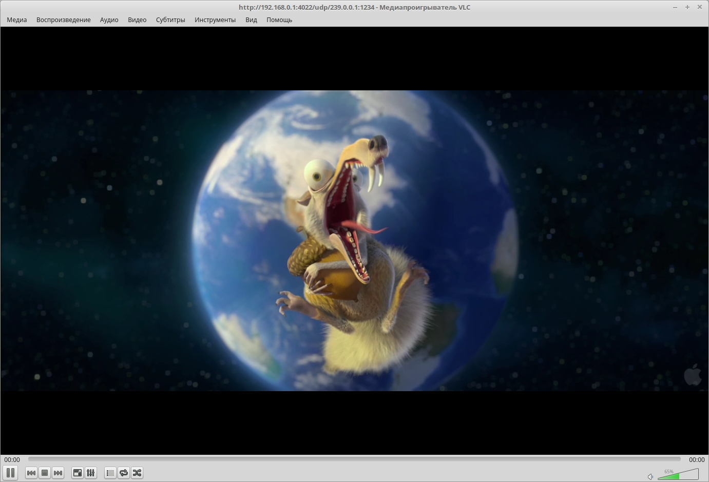
Task: Toggle loop repeat mode
Action: (x=124, y=473)
